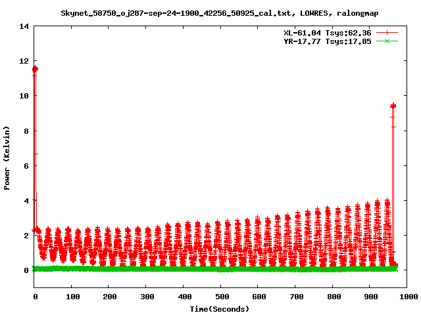Viewport: 421px width, 315px height.
Task: Click the x-axis tick label 500
Action: 222,297
